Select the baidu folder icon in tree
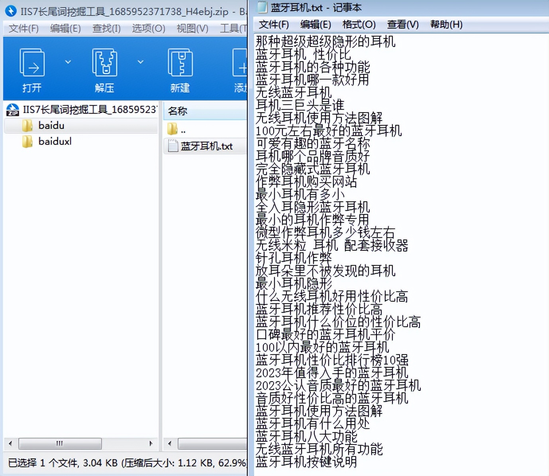549x476 pixels. click(x=27, y=126)
